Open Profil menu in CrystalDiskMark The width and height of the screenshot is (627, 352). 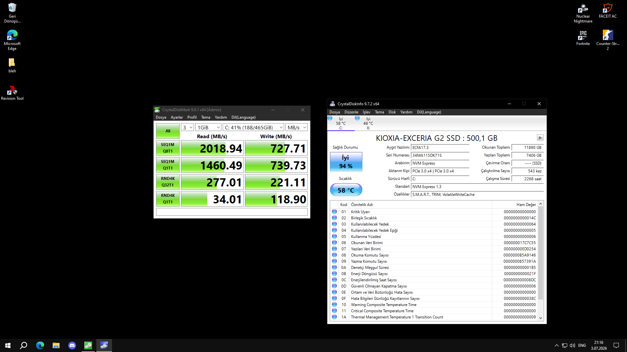click(192, 117)
